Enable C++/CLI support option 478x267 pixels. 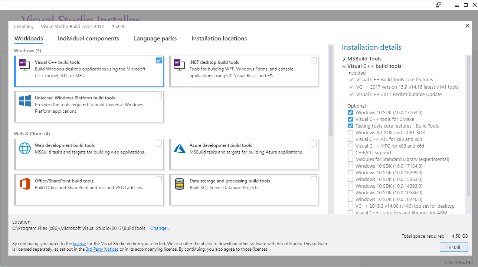pyautogui.click(x=350, y=153)
